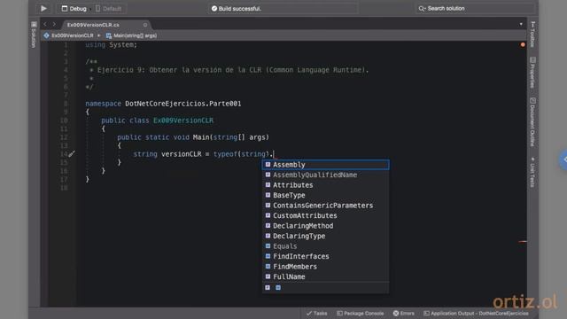Click line number 14 in the gutter
Image resolution: width=567 pixels, height=319 pixels.
tap(64, 154)
